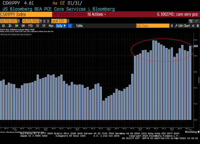
Task: Open chart settings gear icon
Action: tap(198, 26)
